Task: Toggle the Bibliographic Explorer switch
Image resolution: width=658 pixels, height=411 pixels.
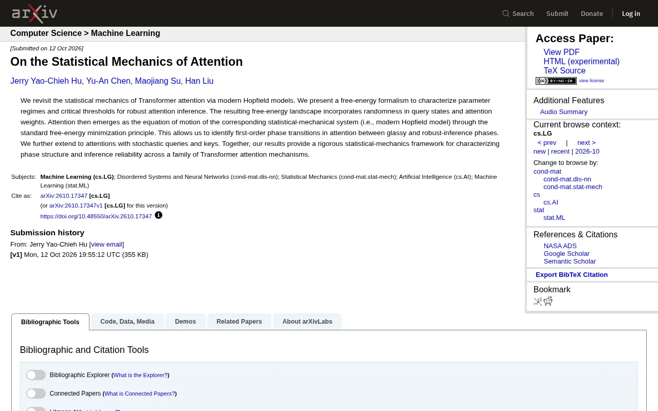Action: (36, 375)
